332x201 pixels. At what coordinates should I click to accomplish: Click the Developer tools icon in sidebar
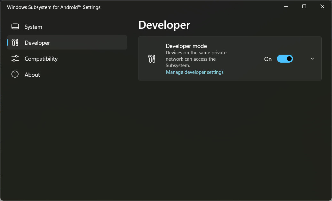pyautogui.click(x=15, y=43)
